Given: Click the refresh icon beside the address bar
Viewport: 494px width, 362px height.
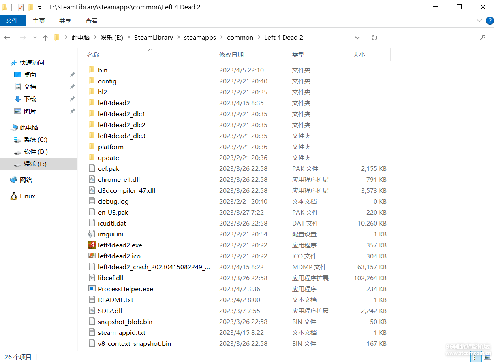Looking at the screenshot, I should pos(374,37).
